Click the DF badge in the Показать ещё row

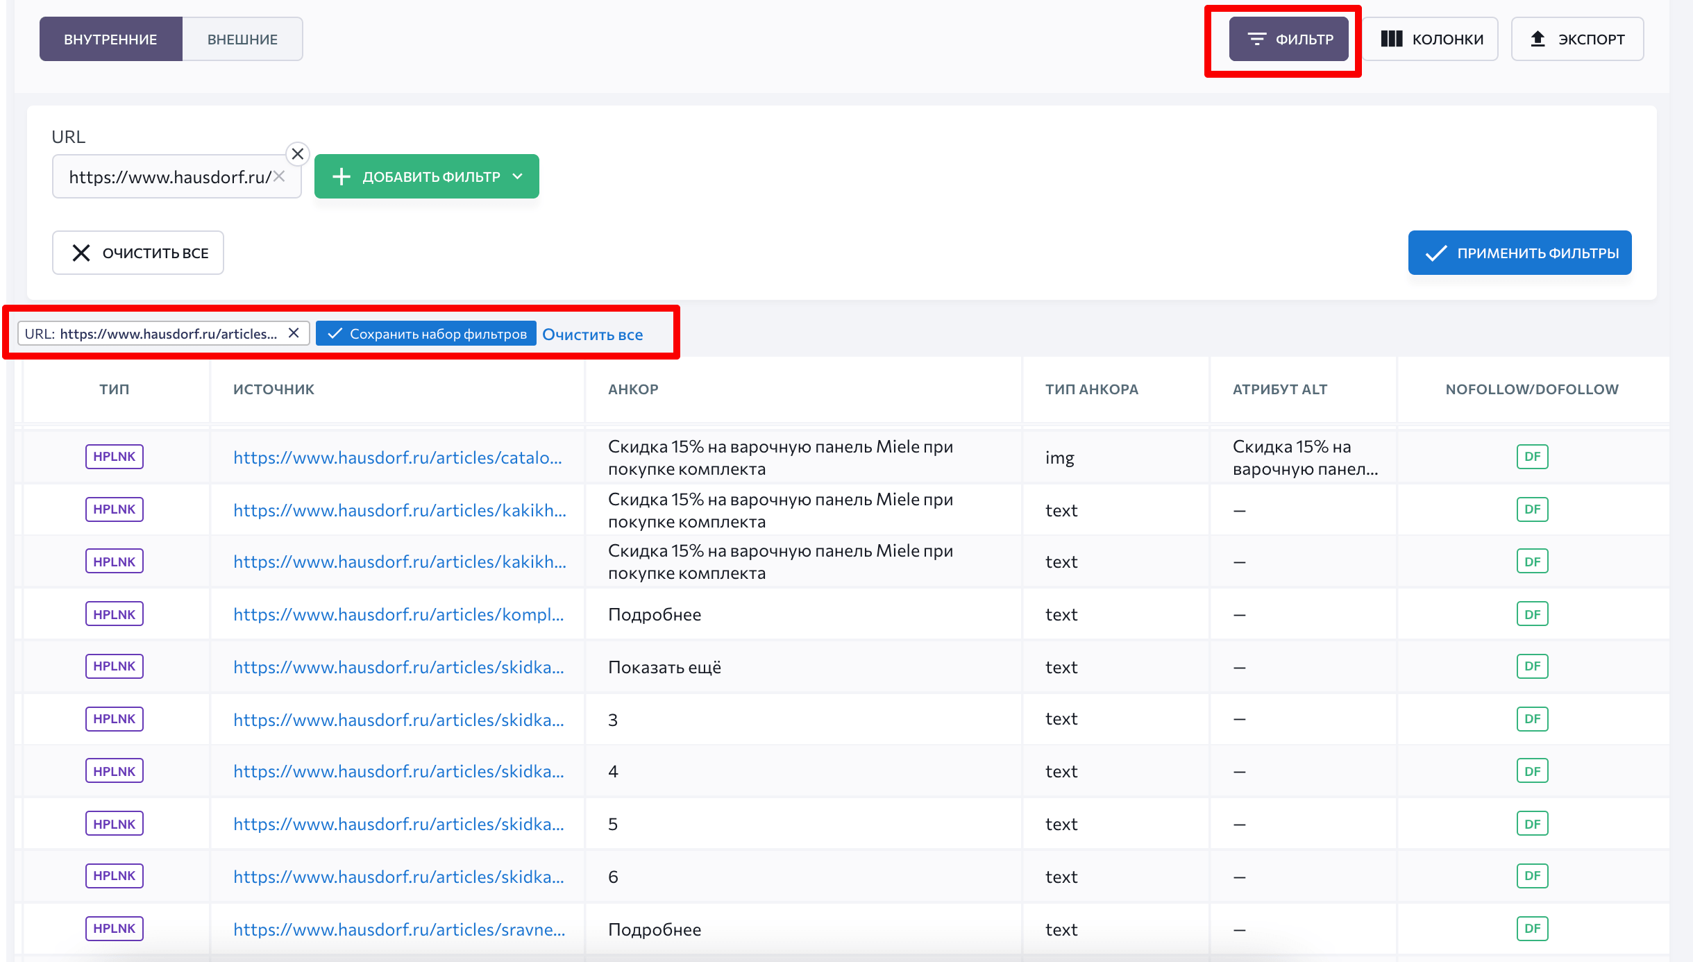[x=1533, y=666]
